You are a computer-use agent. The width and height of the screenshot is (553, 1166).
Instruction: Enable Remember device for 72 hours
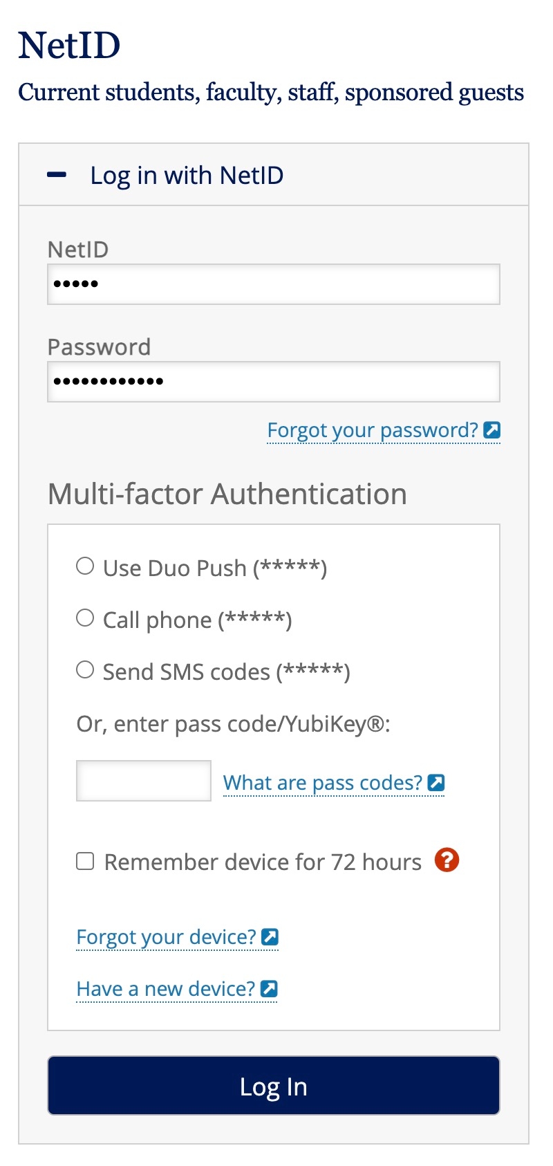[85, 862]
